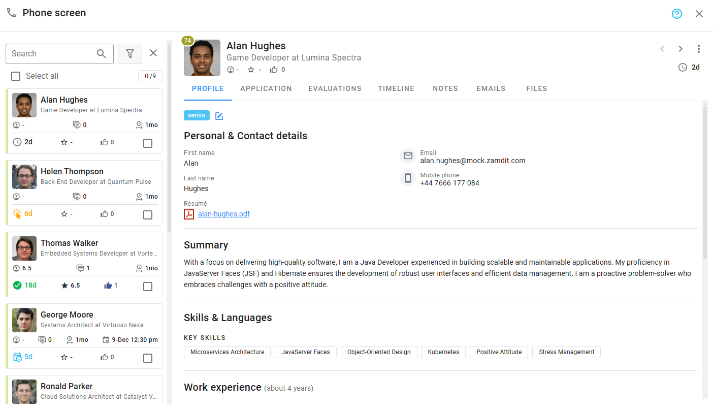Click the mobile phone icon in contact details
Viewport: 713px width, 409px height.
pyautogui.click(x=408, y=178)
